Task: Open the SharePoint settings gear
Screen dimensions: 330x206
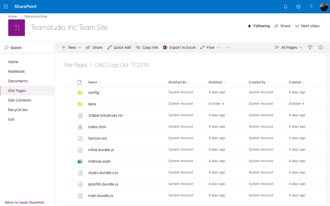Action: tap(298, 6)
